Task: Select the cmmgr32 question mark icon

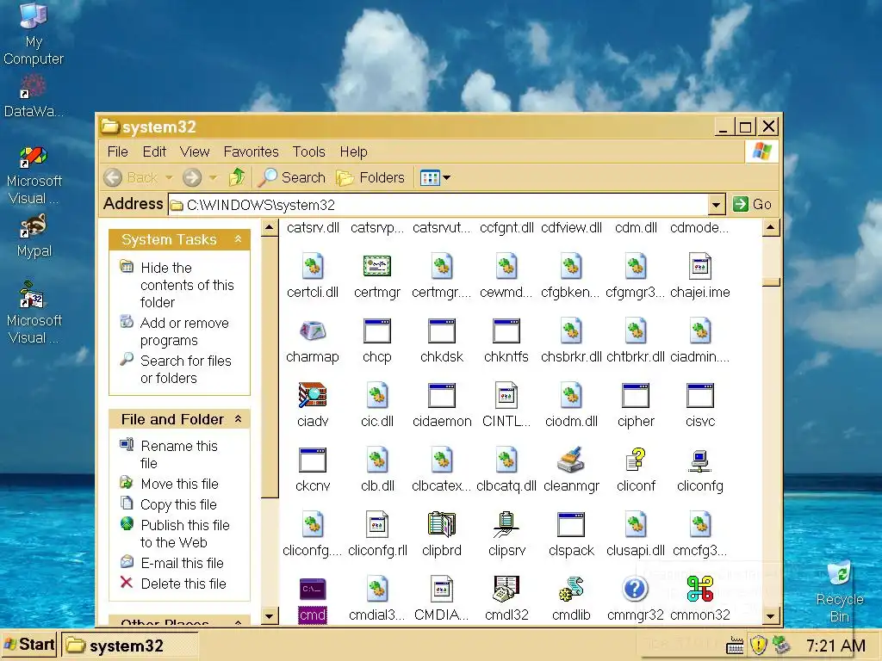Action: [x=636, y=589]
